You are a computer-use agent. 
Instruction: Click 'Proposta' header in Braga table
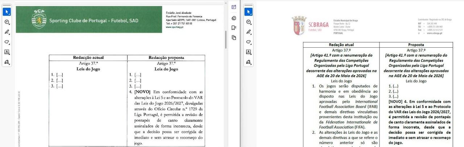pyautogui.click(x=416, y=45)
